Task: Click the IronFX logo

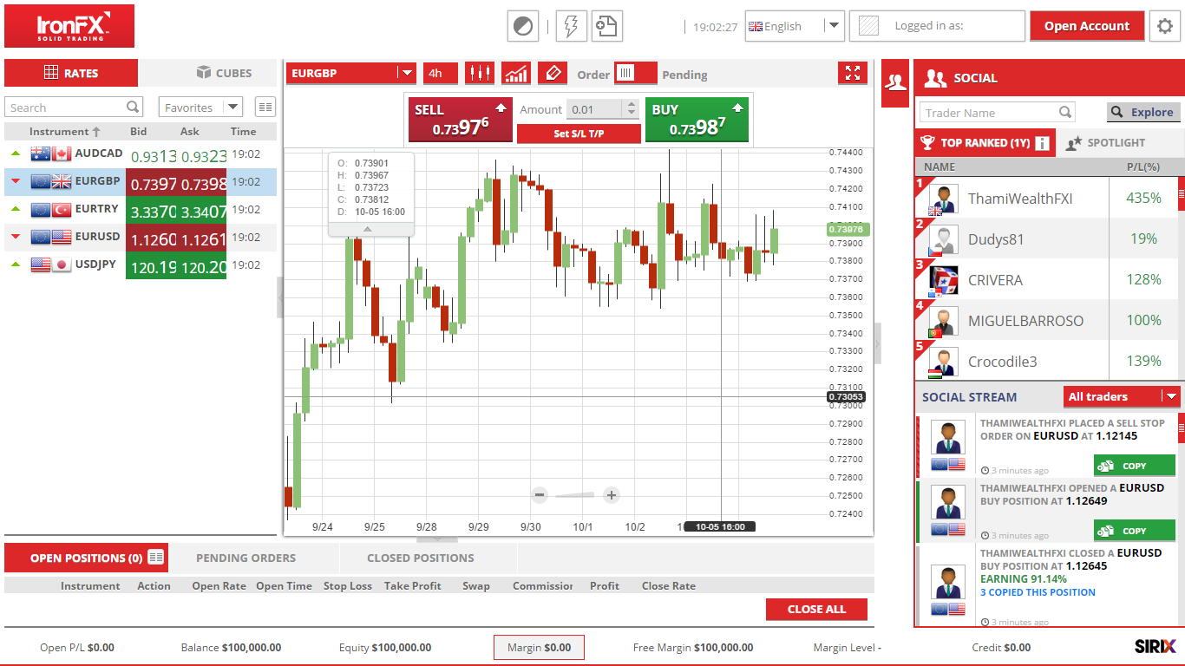Action: [x=69, y=26]
